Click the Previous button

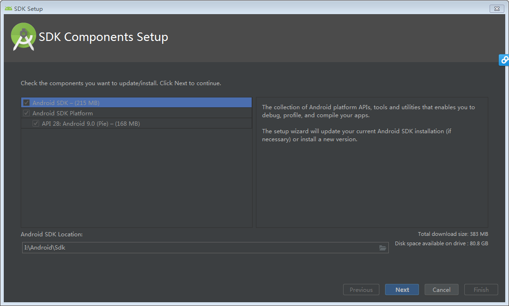coord(361,290)
